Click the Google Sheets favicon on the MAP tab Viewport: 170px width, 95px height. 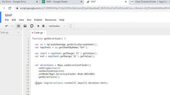click(44, 2)
